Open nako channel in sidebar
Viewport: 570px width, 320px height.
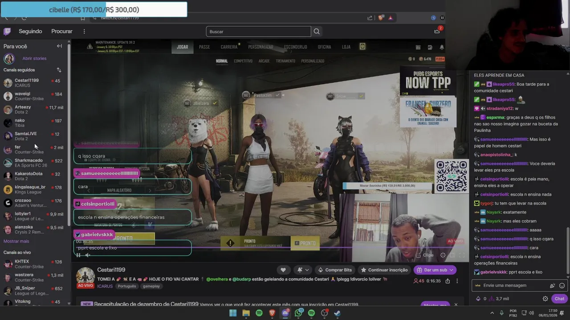(x=35, y=123)
